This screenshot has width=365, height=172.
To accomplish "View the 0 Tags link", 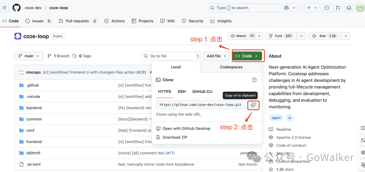I will [82, 56].
